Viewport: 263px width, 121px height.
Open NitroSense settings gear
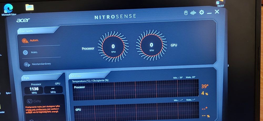(202, 12)
